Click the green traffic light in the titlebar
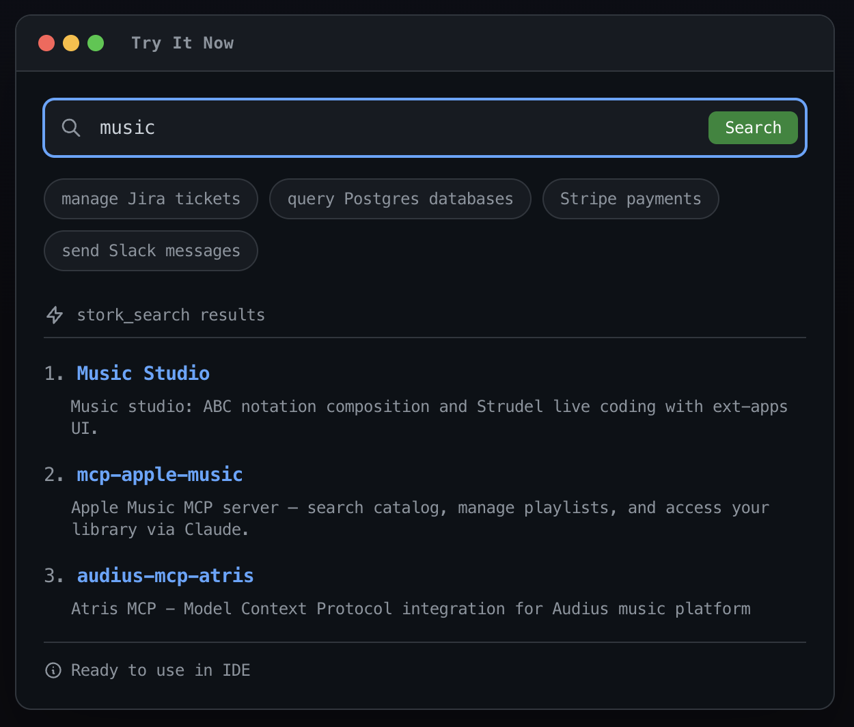This screenshot has width=854, height=727. click(96, 42)
